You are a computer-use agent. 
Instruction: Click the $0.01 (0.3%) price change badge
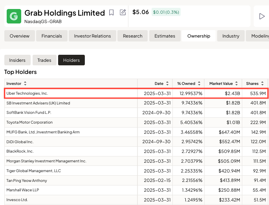click(166, 12)
